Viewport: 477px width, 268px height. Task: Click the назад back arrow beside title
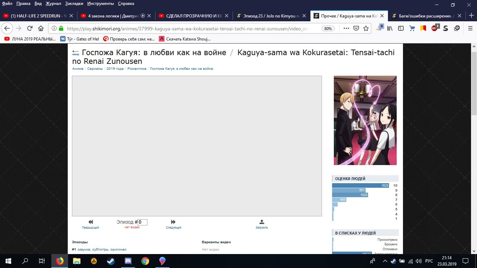pos(75,53)
